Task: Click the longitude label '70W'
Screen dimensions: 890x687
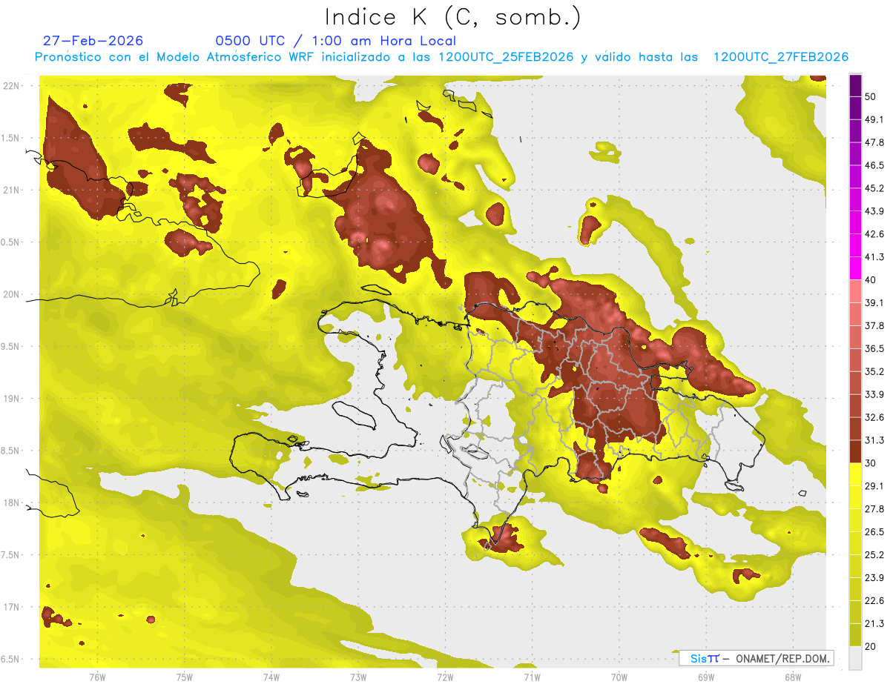Action: pos(619,677)
